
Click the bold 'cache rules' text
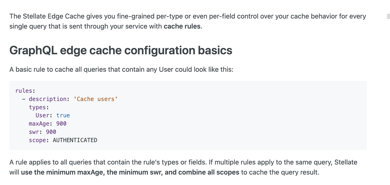pos(182,26)
